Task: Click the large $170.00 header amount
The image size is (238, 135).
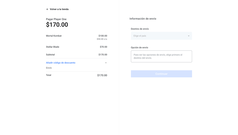Action: (x=57, y=25)
